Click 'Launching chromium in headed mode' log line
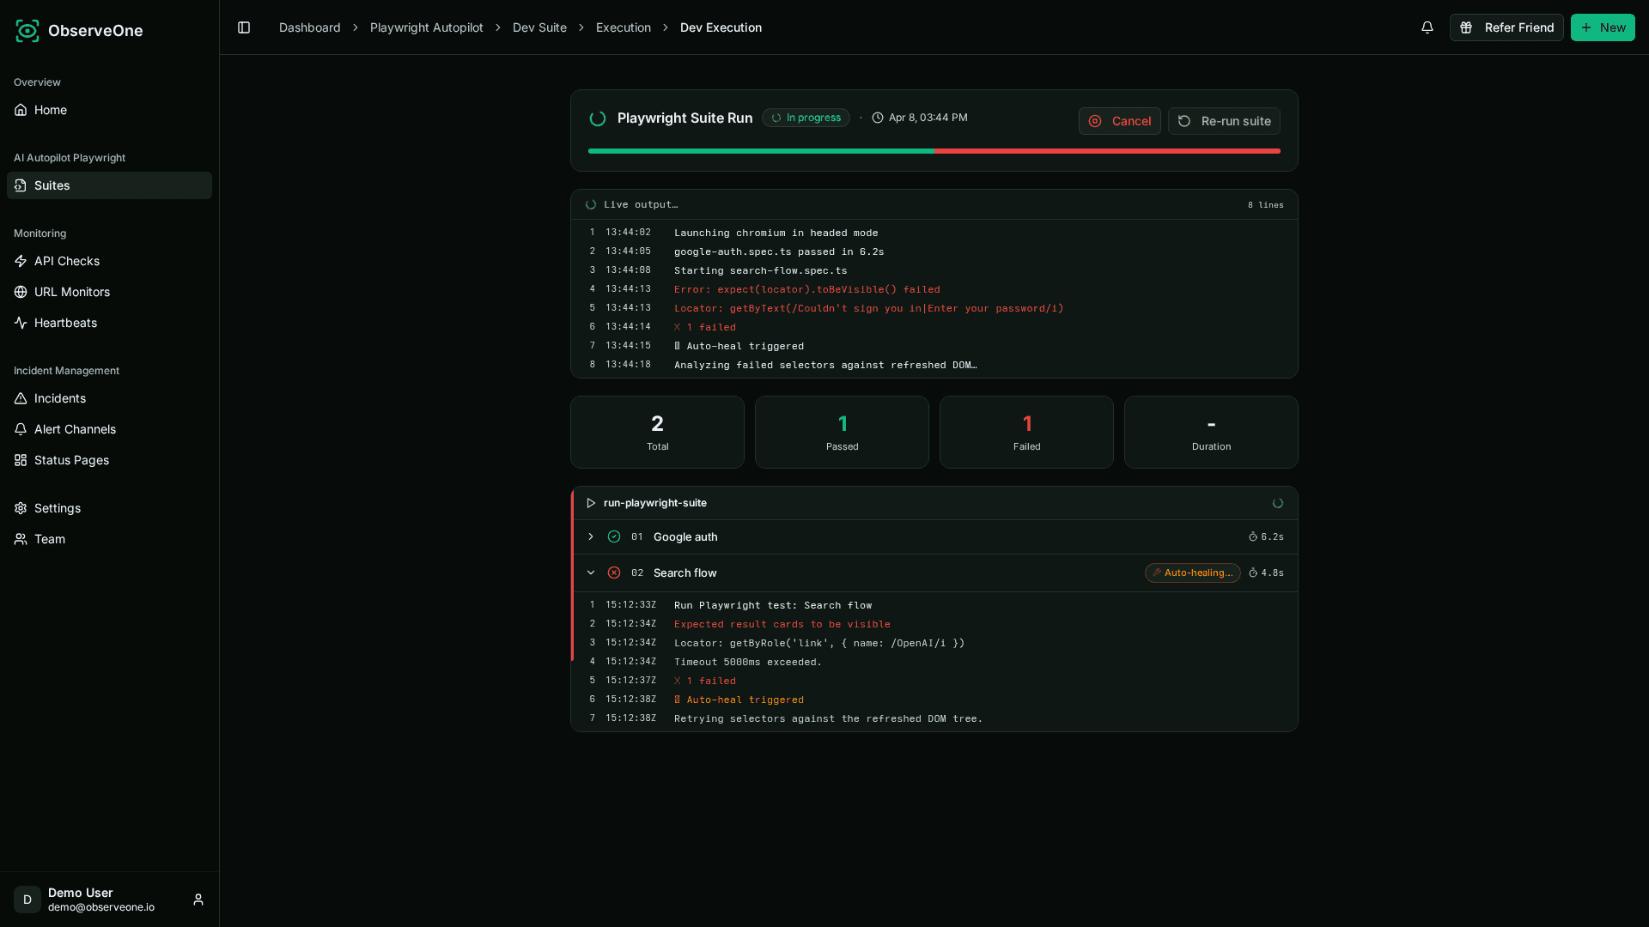This screenshot has width=1649, height=927. 776,233
